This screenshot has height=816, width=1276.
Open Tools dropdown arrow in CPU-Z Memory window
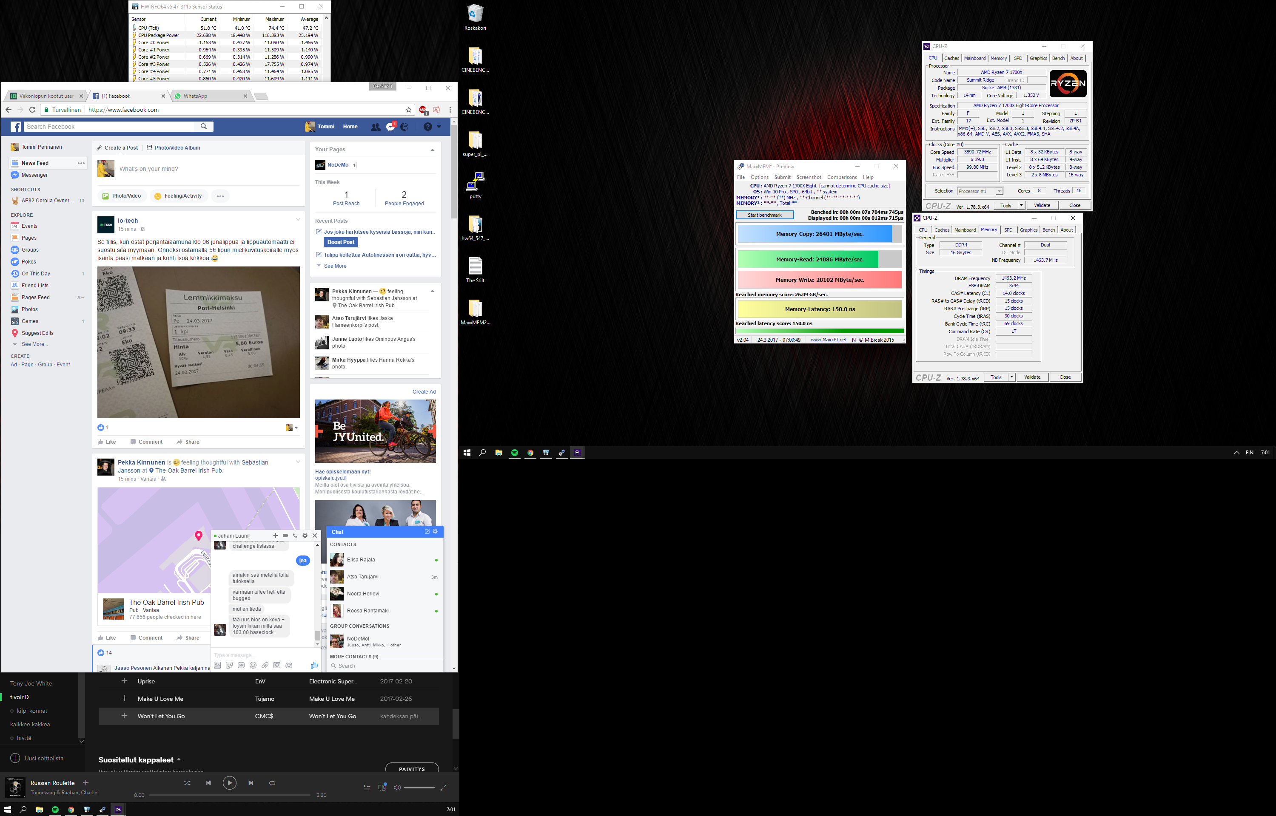[1011, 377]
